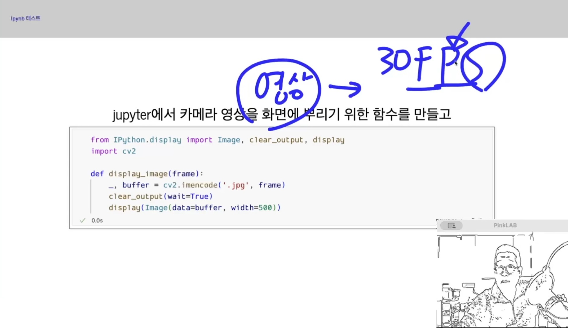Click the width=500 argument

tap(251, 208)
